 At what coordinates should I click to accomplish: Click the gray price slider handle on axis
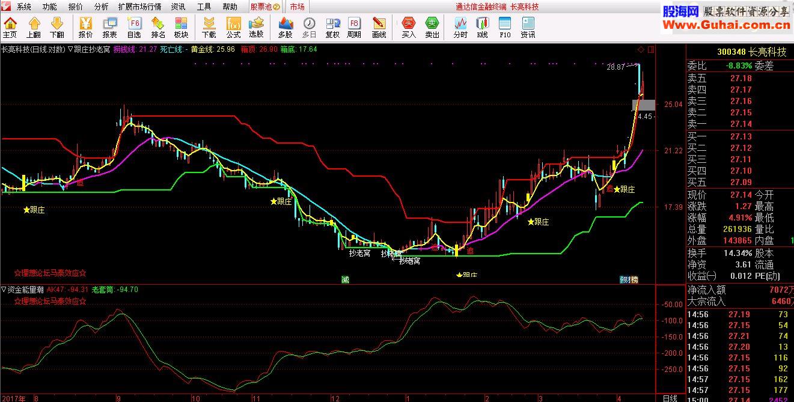click(x=644, y=105)
